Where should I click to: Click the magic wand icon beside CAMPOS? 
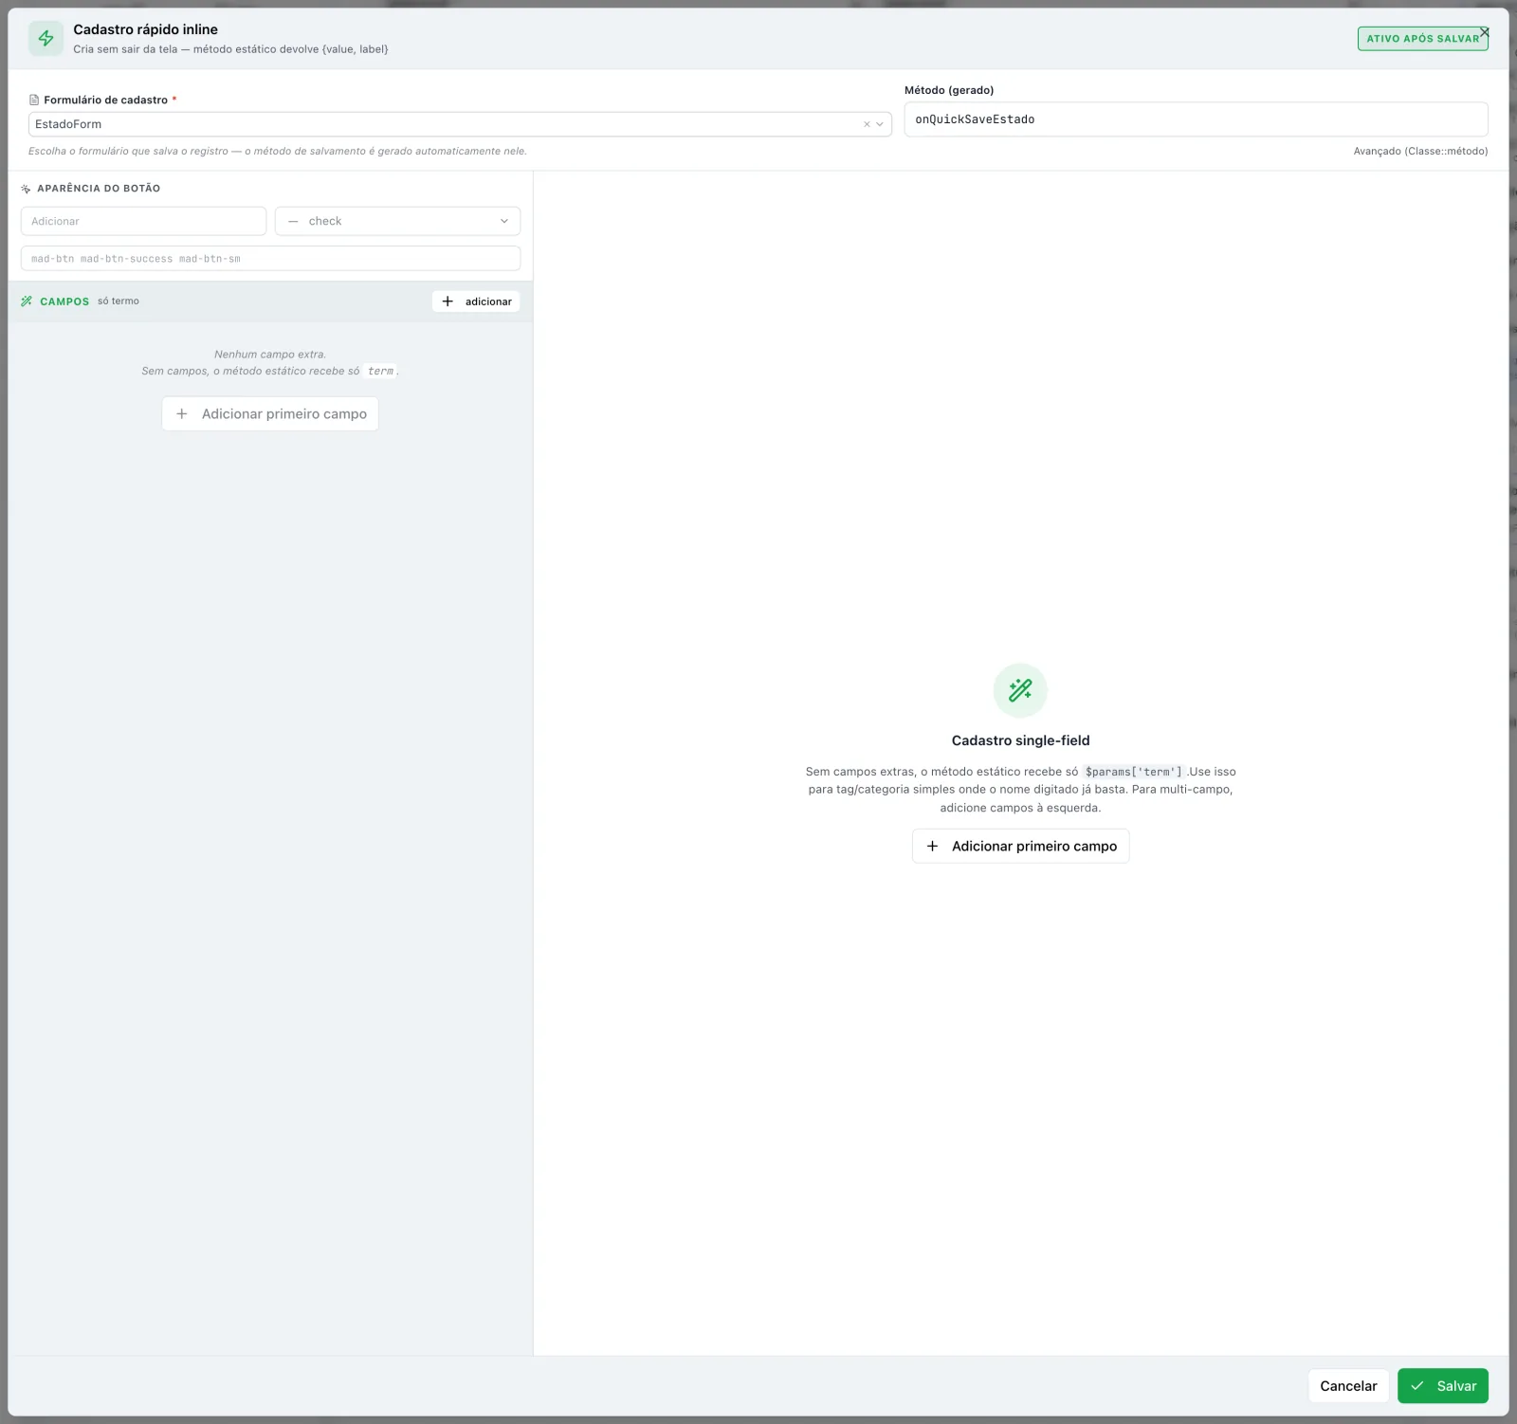27,301
